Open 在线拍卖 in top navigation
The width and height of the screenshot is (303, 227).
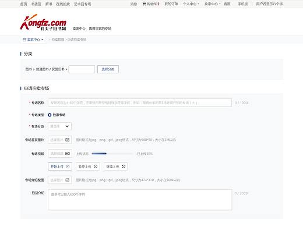point(63,4)
